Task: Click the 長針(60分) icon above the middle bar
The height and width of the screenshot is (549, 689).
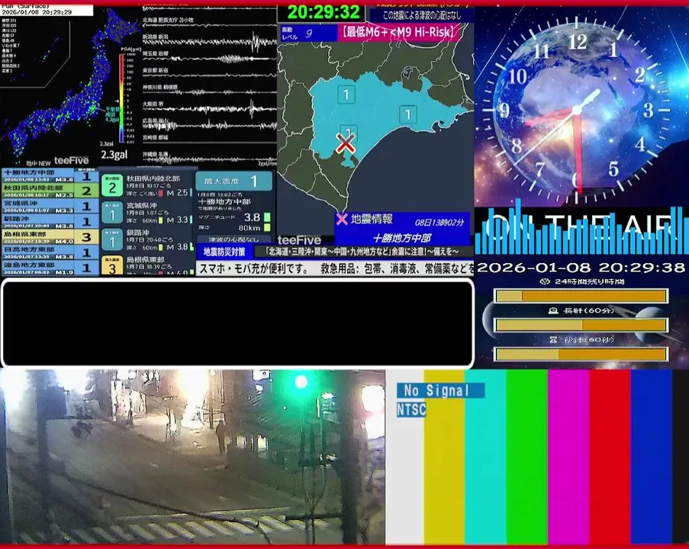Action: coord(552,310)
